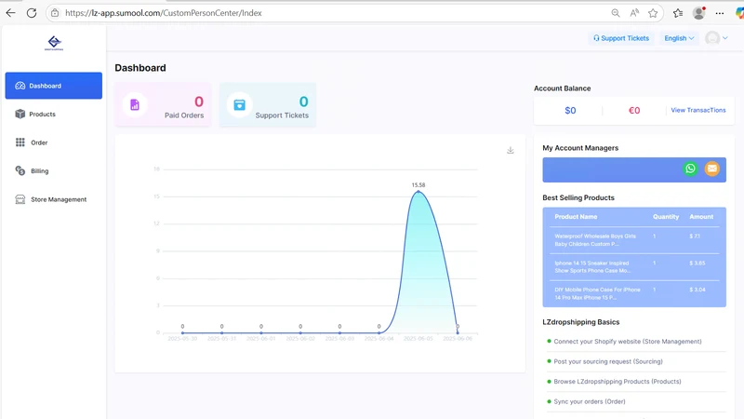The height and width of the screenshot is (419, 744).
Task: Click the browser profile avatar
Action: (699, 13)
